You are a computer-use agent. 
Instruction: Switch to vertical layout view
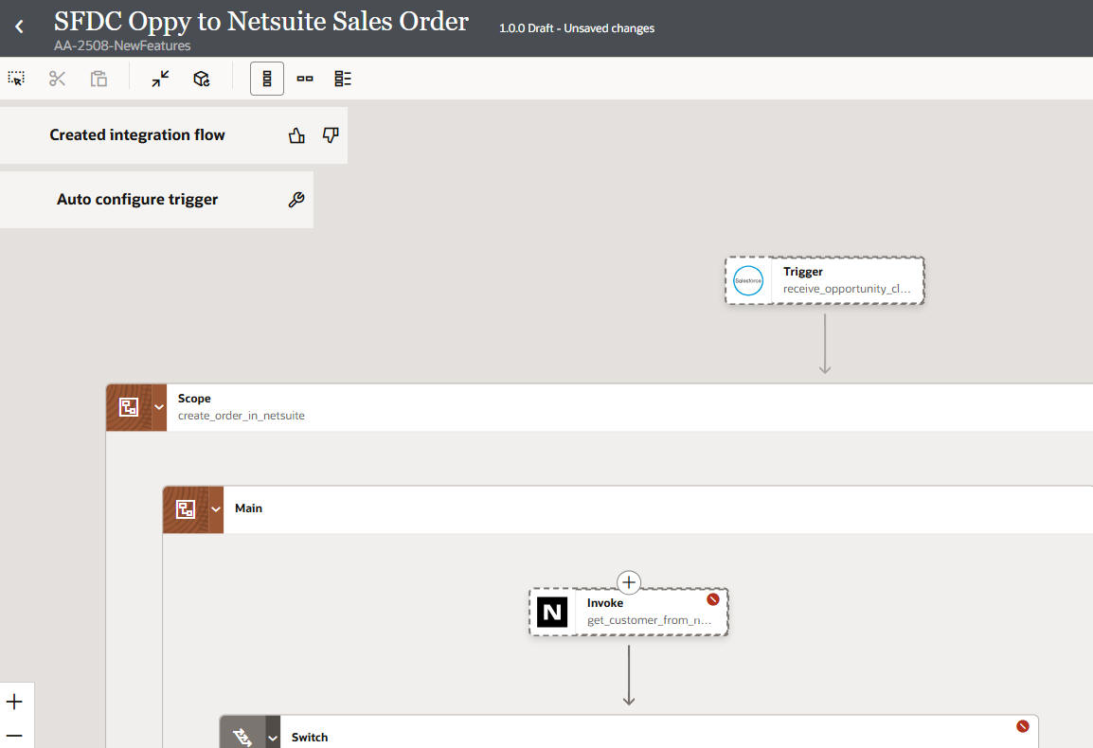[267, 79]
